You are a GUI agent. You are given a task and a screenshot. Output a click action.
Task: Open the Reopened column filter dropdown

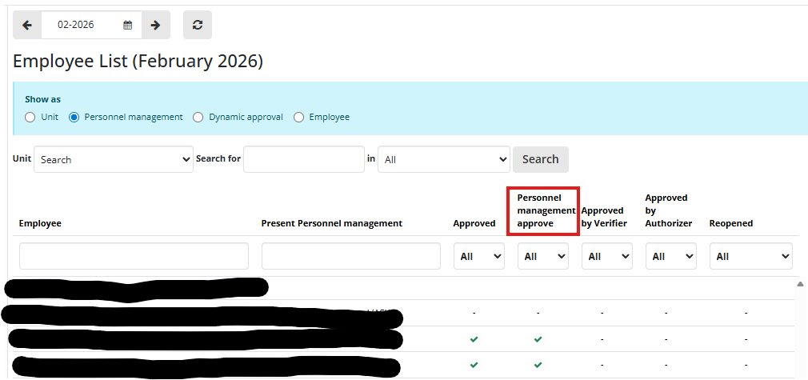[750, 256]
